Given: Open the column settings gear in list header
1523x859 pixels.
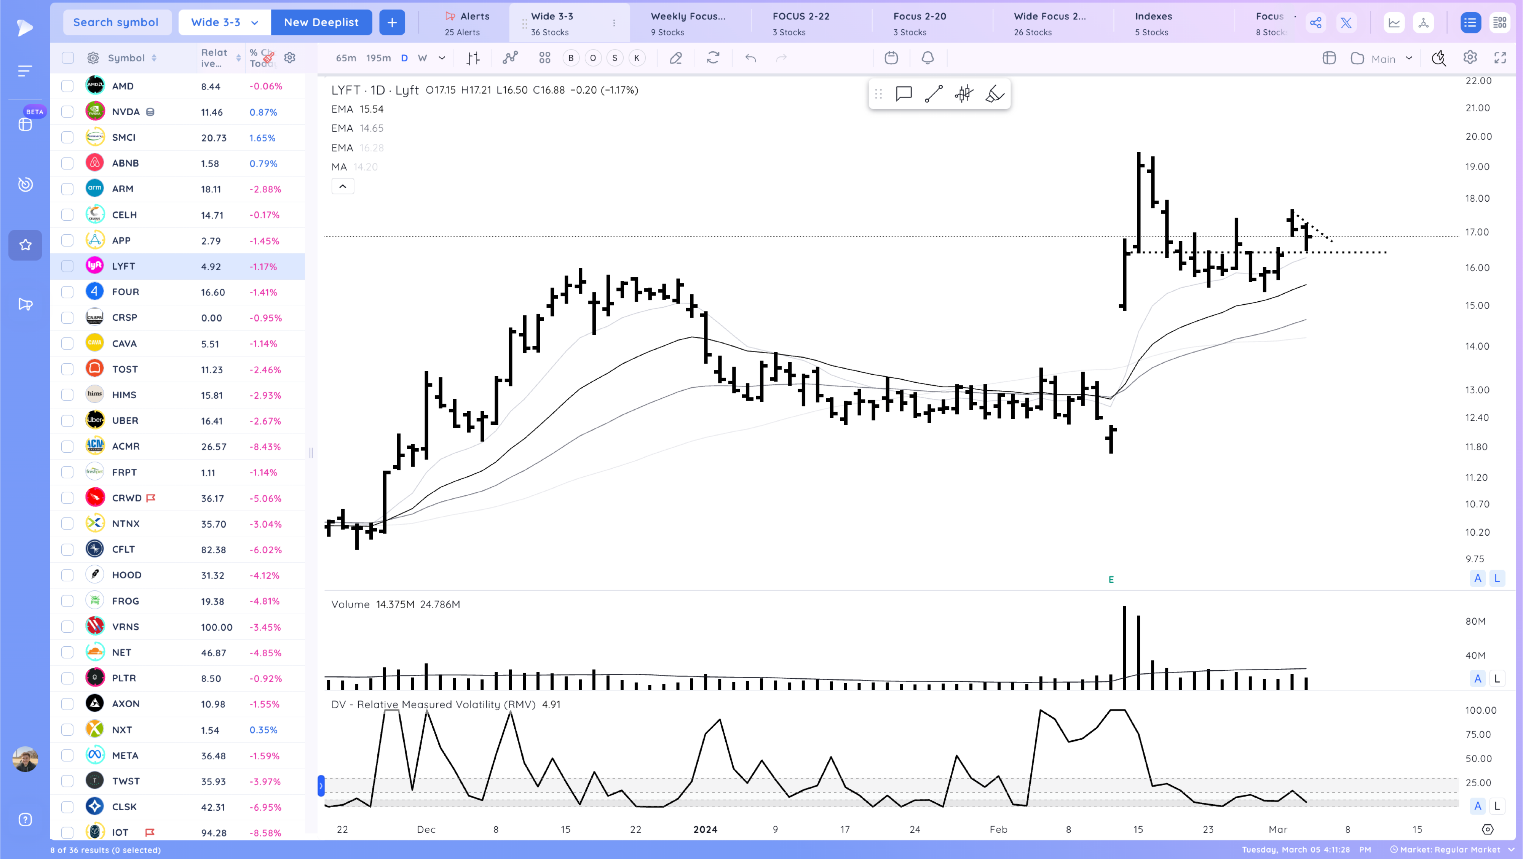Looking at the screenshot, I should coord(290,57).
